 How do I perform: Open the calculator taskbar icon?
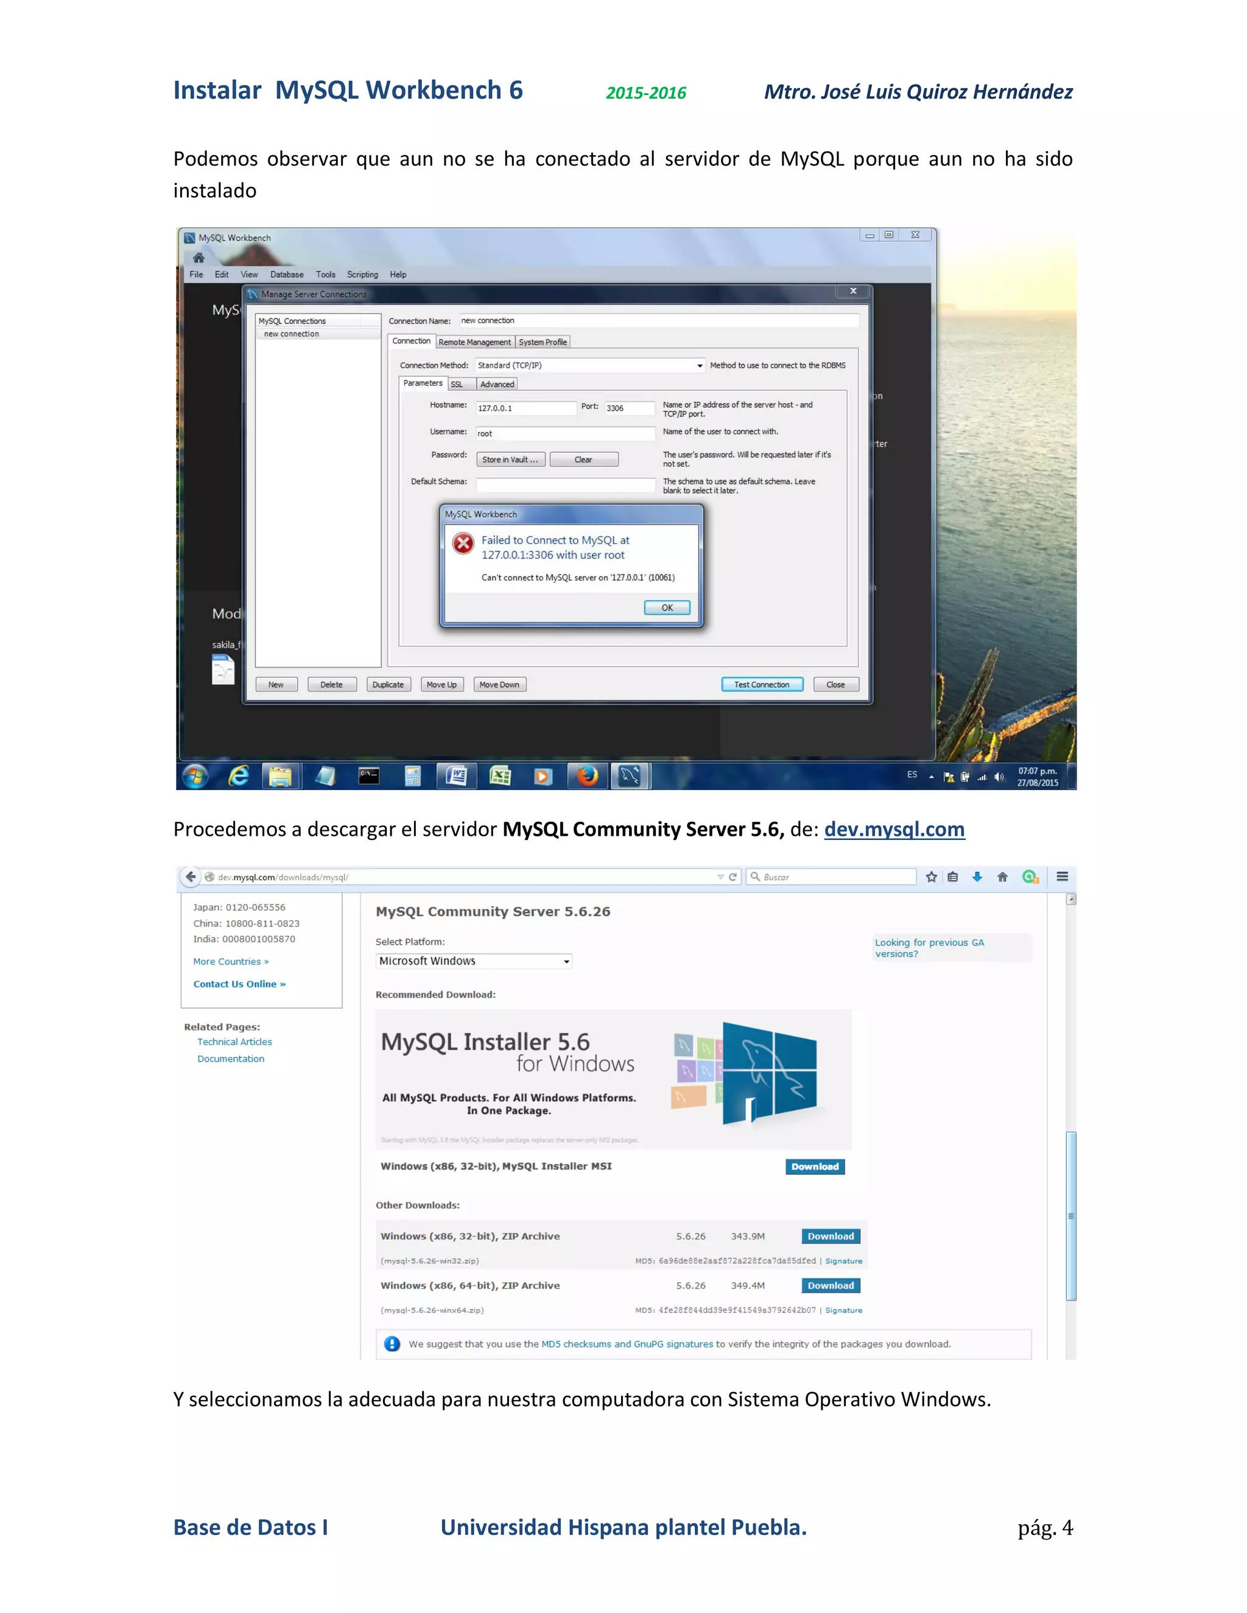click(413, 776)
